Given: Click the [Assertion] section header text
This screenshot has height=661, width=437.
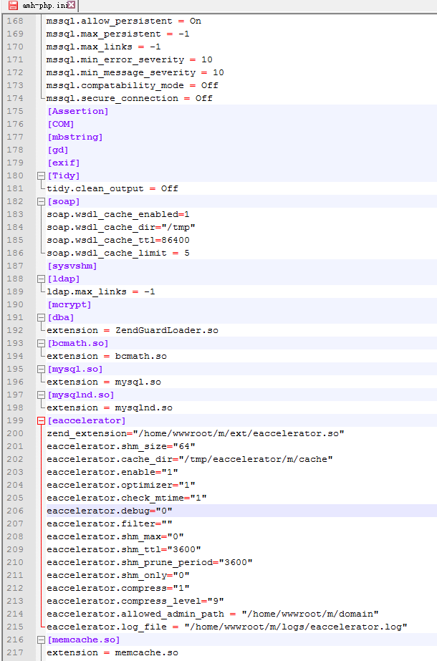Looking at the screenshot, I should (77, 111).
